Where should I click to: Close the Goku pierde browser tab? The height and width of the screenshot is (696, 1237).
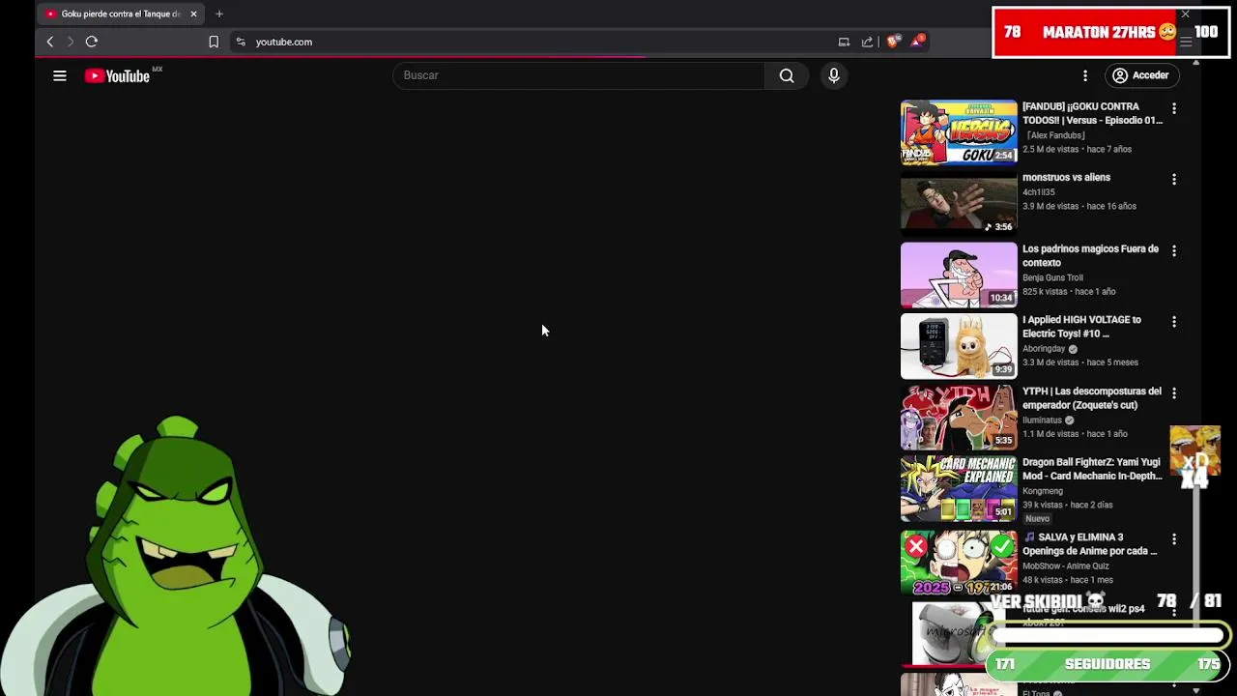pyautogui.click(x=193, y=14)
